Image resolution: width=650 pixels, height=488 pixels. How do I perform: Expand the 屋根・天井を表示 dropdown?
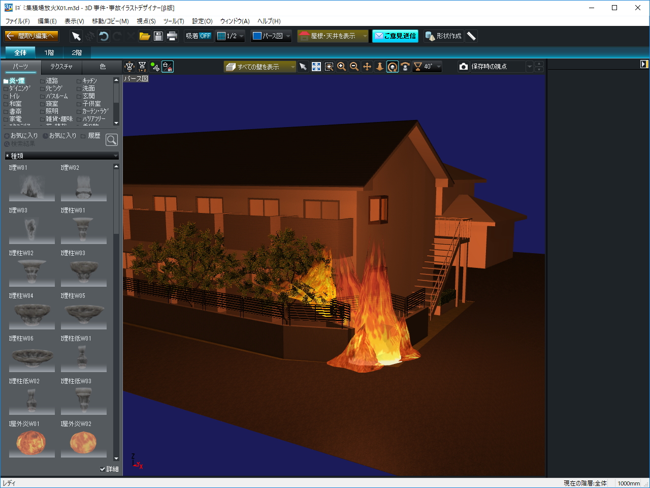(x=333, y=36)
